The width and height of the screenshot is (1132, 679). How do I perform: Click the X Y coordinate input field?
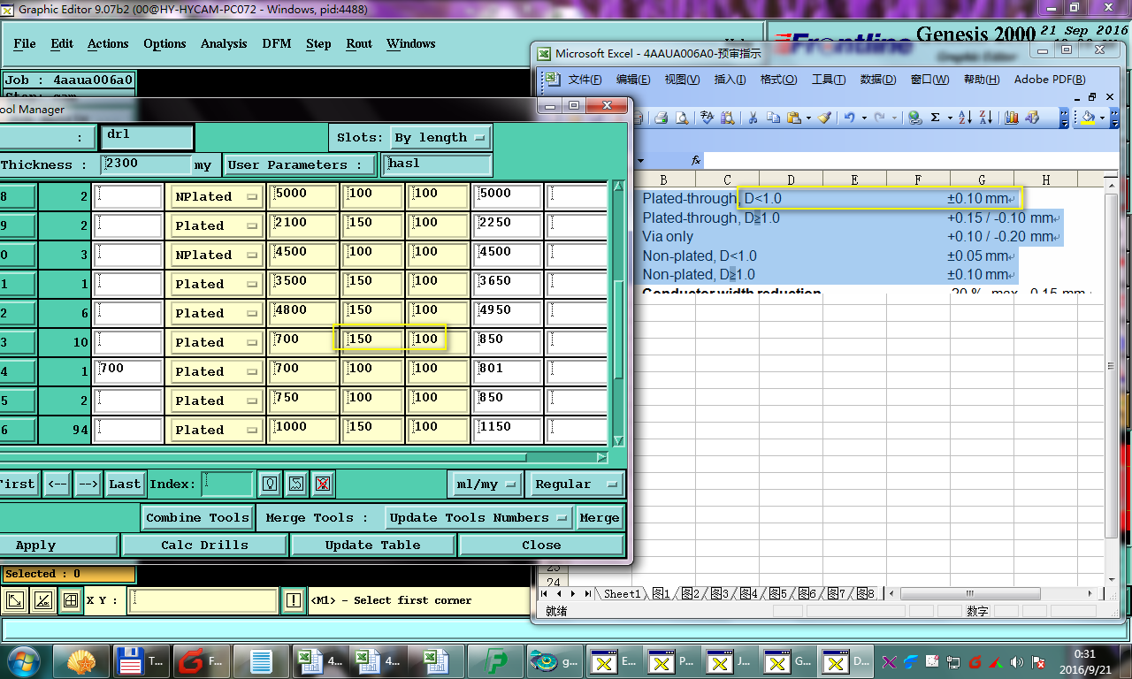(x=203, y=601)
